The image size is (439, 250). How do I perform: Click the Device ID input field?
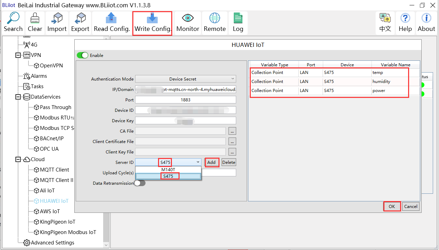(x=185, y=110)
